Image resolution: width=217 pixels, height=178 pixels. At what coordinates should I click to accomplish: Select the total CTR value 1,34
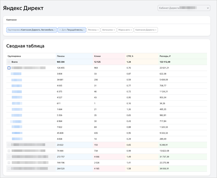click(x=129, y=62)
